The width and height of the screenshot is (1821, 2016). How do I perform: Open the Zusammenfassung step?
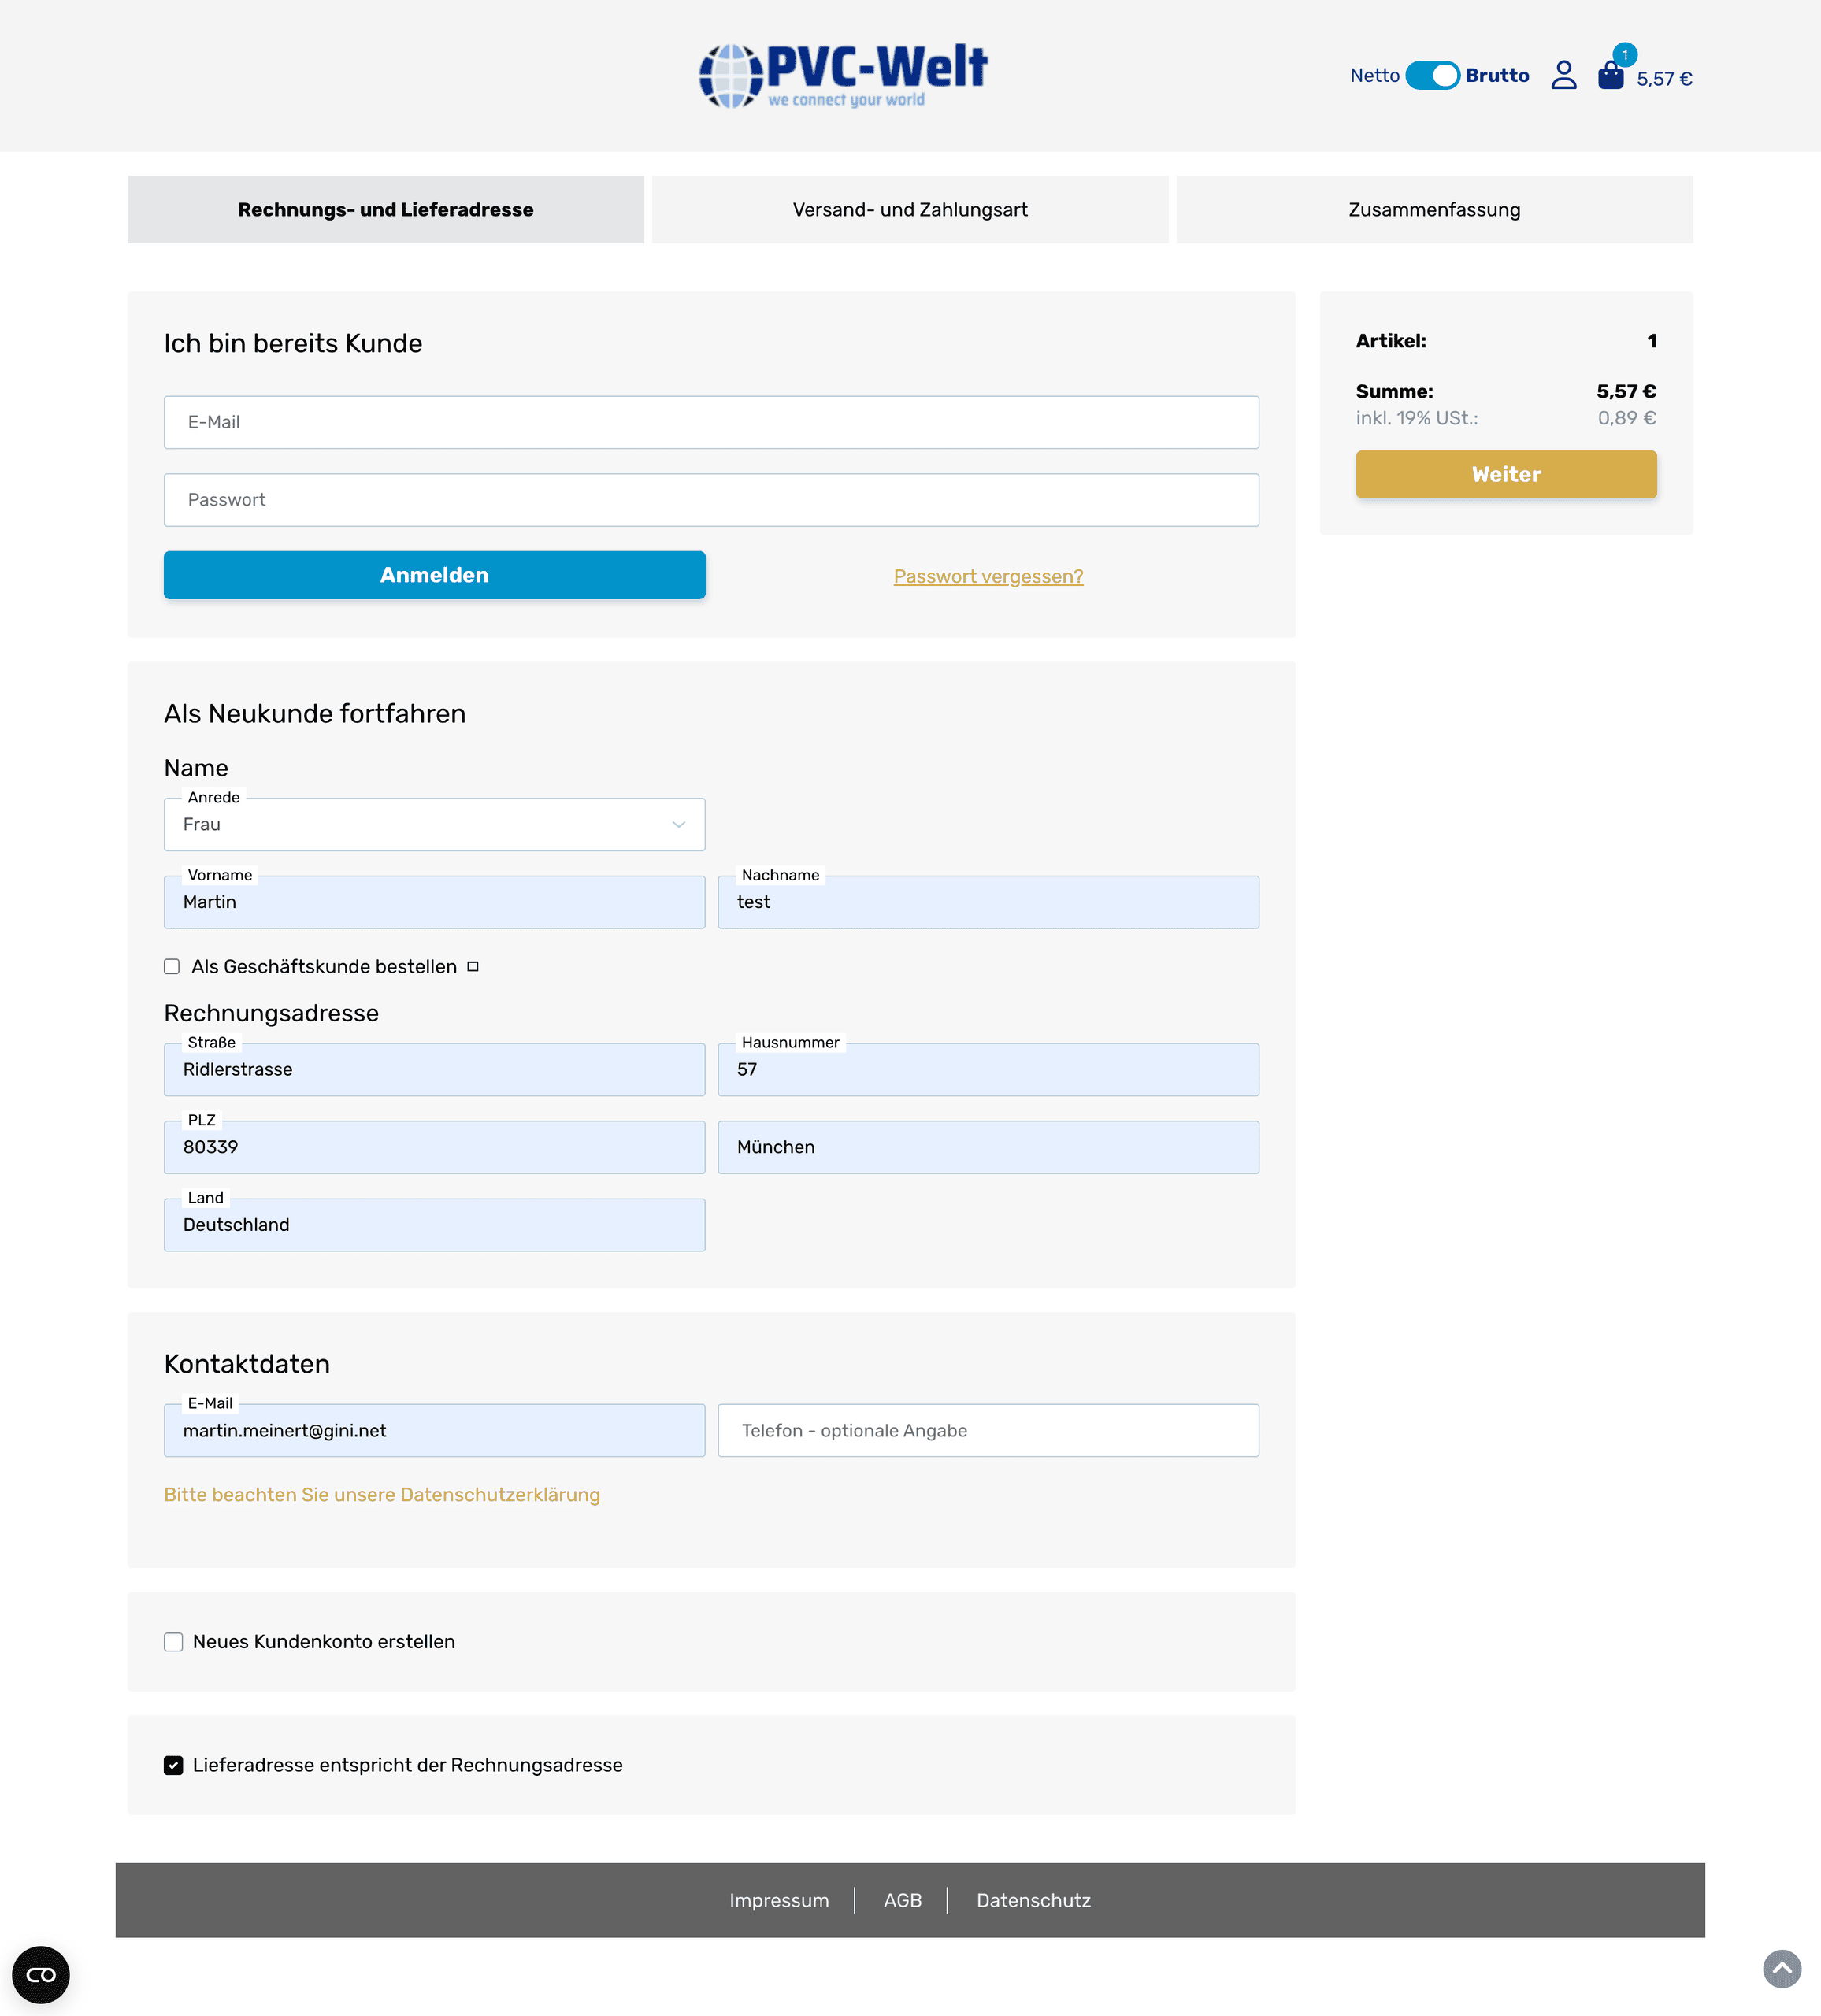coord(1433,209)
